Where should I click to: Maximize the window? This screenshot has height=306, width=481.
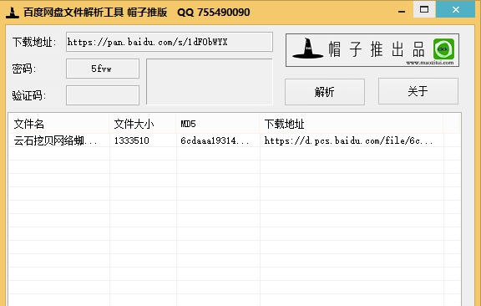424,9
